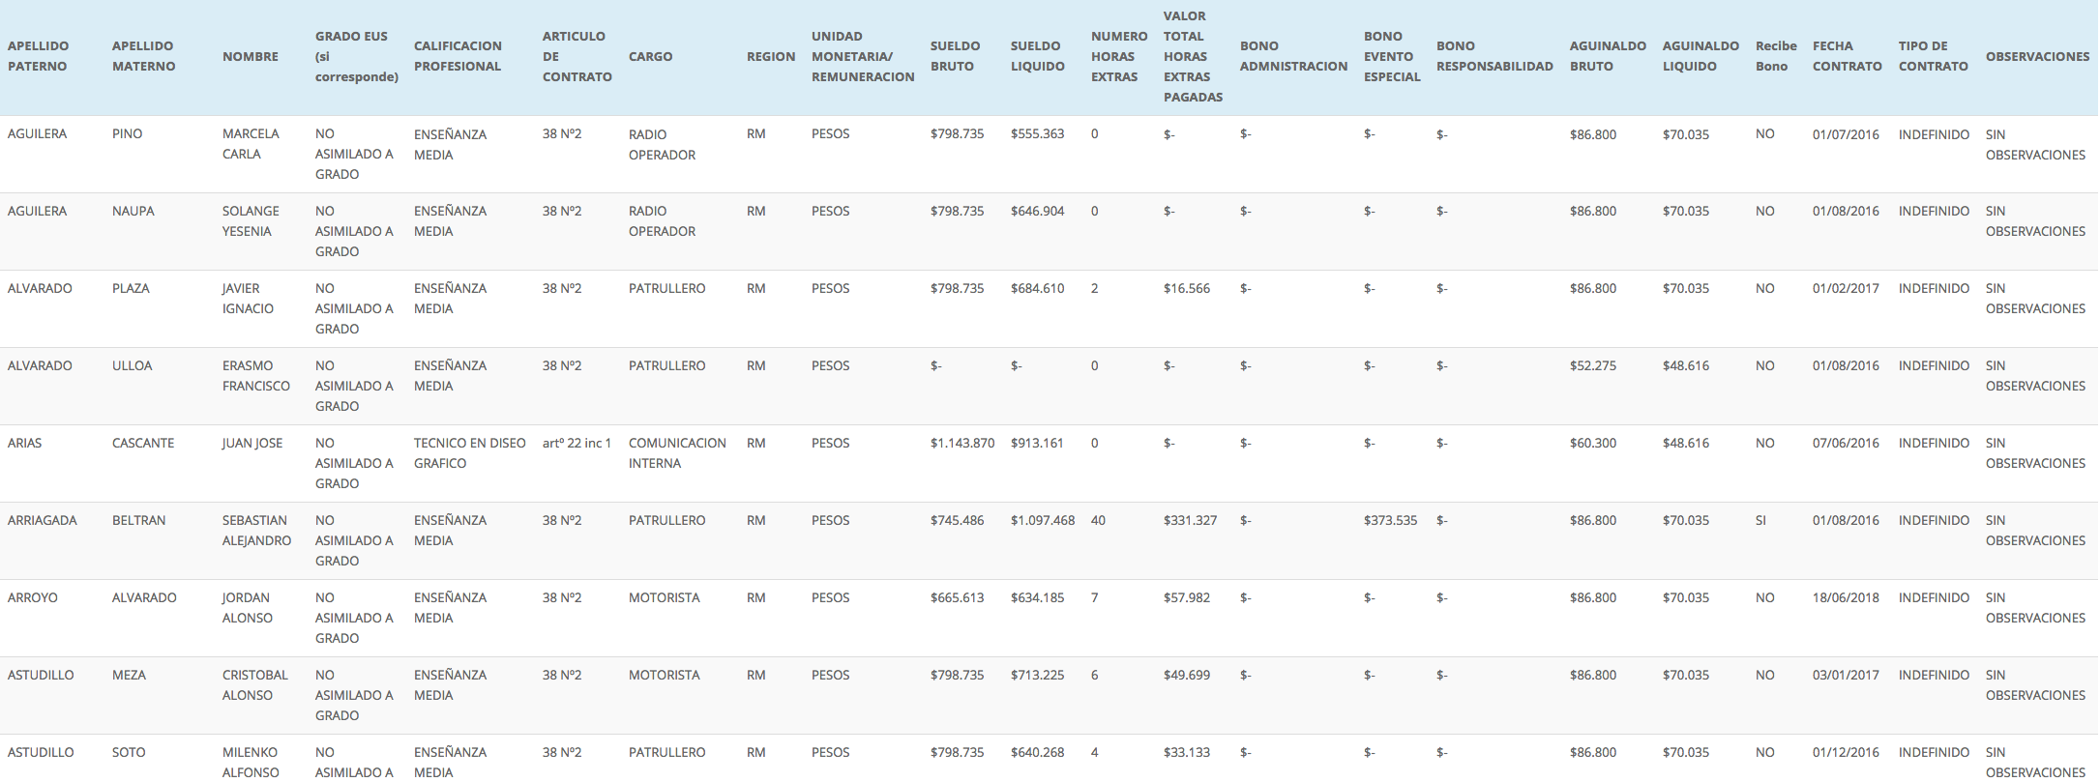The image size is (2100, 782).
Task: Select the COMUNICACION INTERNA cargo cell
Action: click(676, 452)
